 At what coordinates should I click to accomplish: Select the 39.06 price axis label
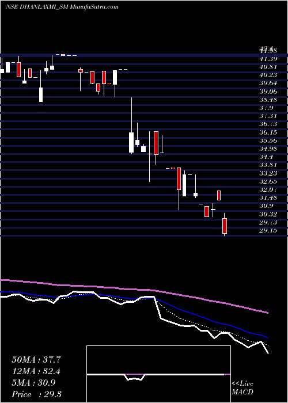[x=269, y=92]
